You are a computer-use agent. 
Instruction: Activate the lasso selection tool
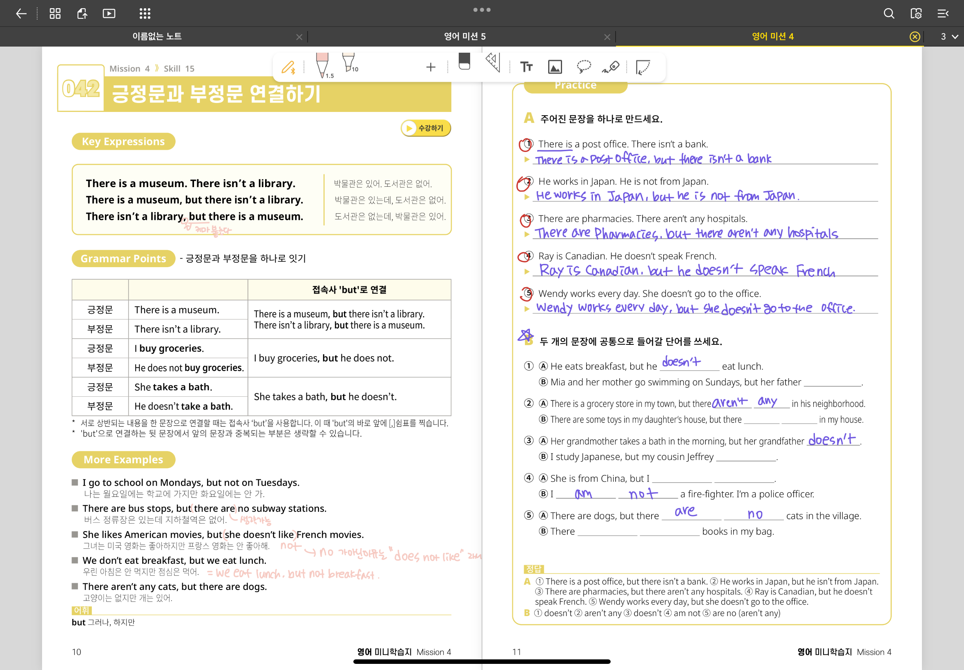tap(584, 66)
